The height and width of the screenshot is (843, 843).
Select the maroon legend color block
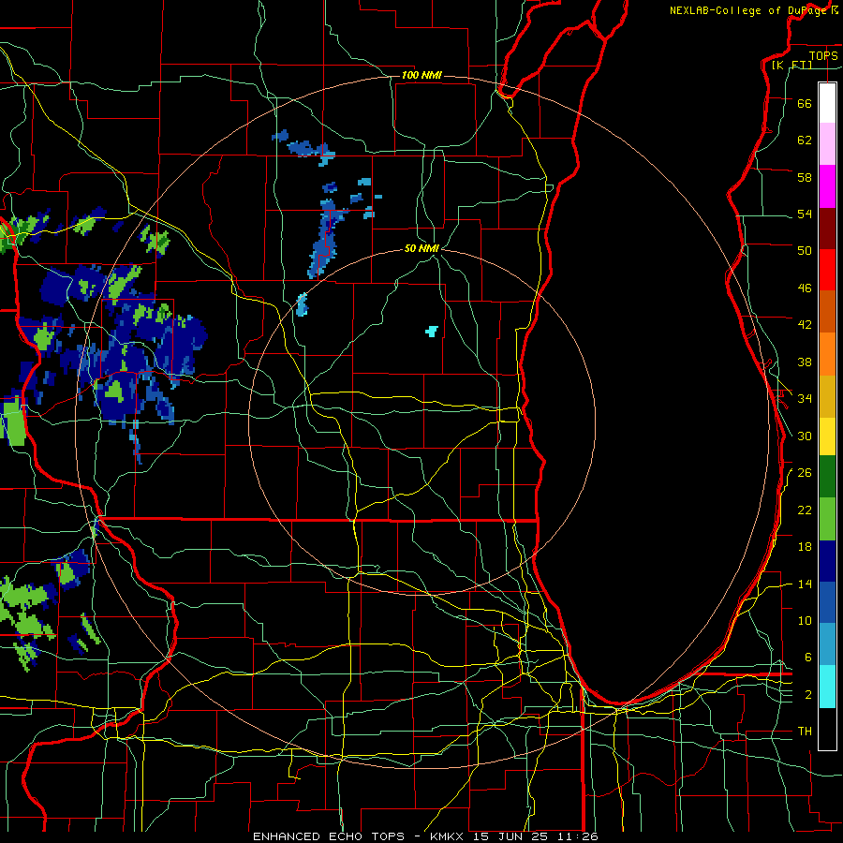827,229
